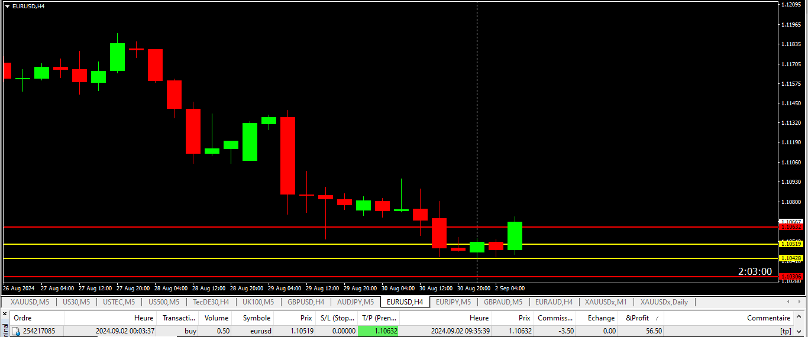Switch to the XAUUSDx,Daily chart tab
The width and height of the screenshot is (808, 337).
[664, 302]
